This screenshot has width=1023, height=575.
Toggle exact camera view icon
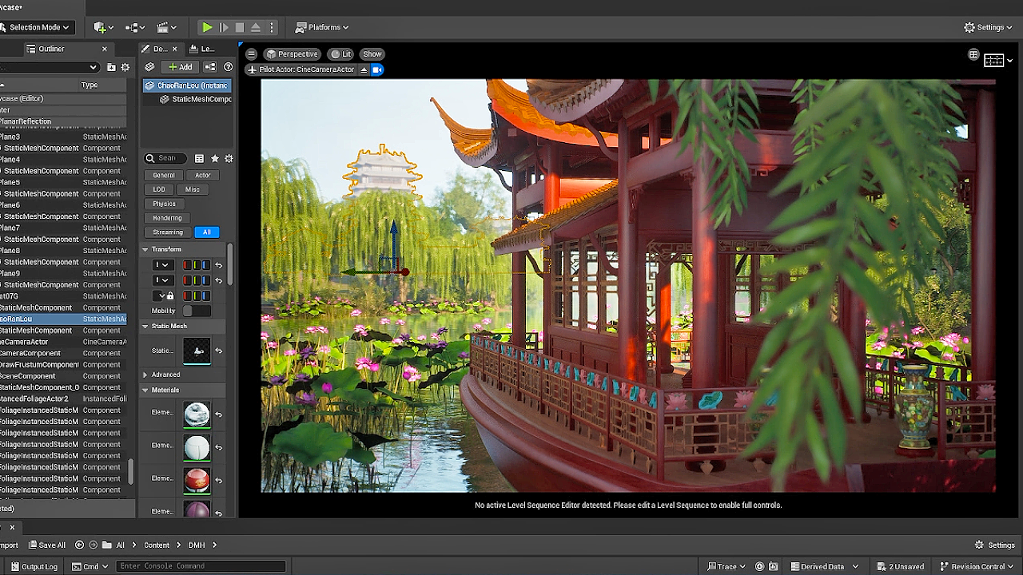pyautogui.click(x=377, y=69)
